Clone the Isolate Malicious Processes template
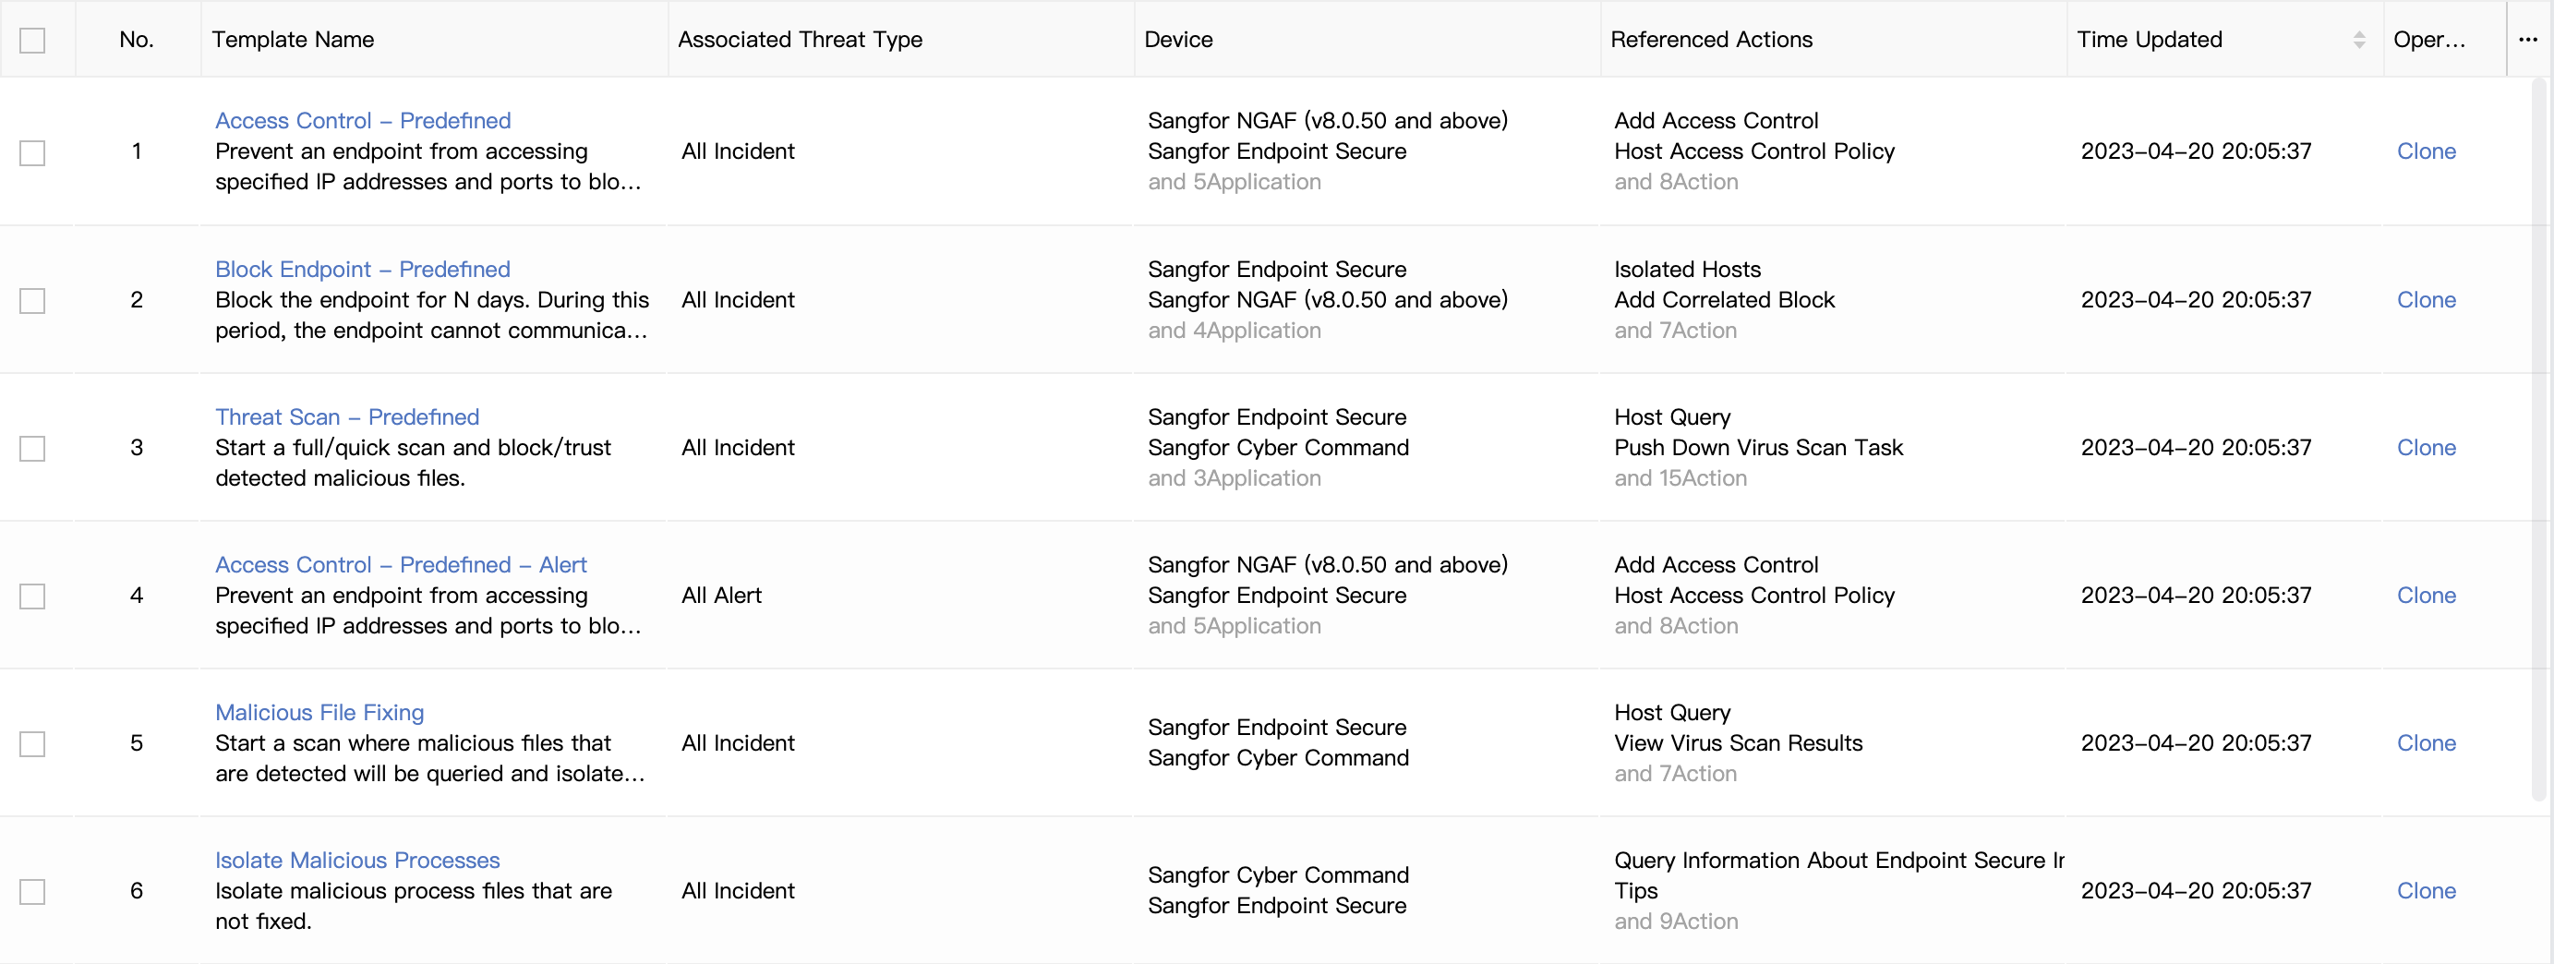Screen dimensions: 2554x964 (x=2425, y=891)
